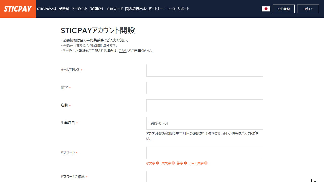324x182 pixels.
Task: Focus the メールアドレス input field
Action: pos(205,70)
